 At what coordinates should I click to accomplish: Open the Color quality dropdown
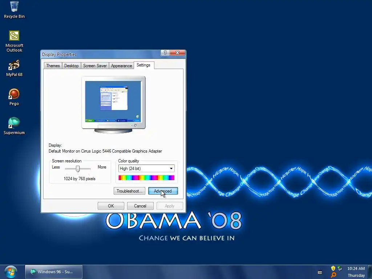point(146,169)
